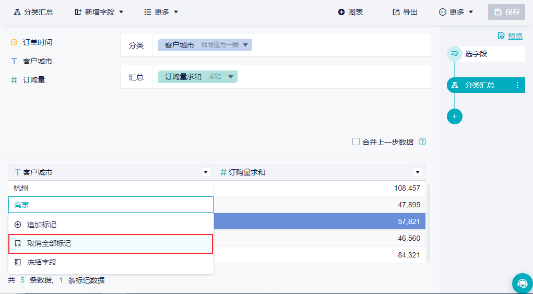Screen dimensions: 533x294
Task: Expand the 订购量求和 column header dropdown
Action: (x=417, y=172)
